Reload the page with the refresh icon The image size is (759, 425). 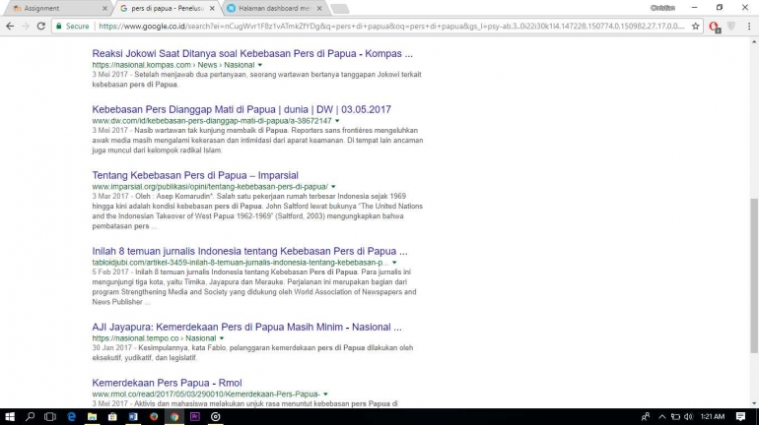tap(41, 27)
